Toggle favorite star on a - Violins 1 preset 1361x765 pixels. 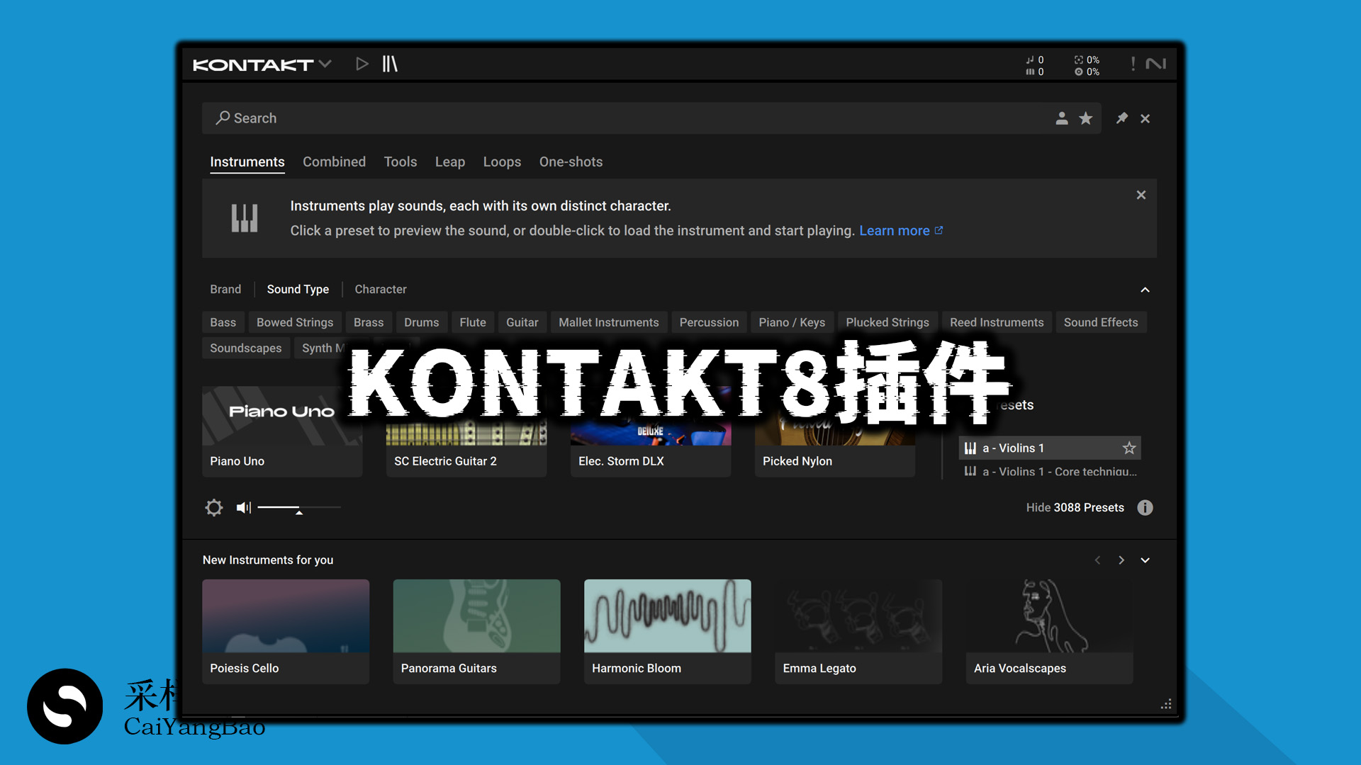pyautogui.click(x=1128, y=448)
